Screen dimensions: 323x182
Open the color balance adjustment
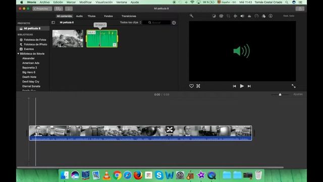click(214, 16)
